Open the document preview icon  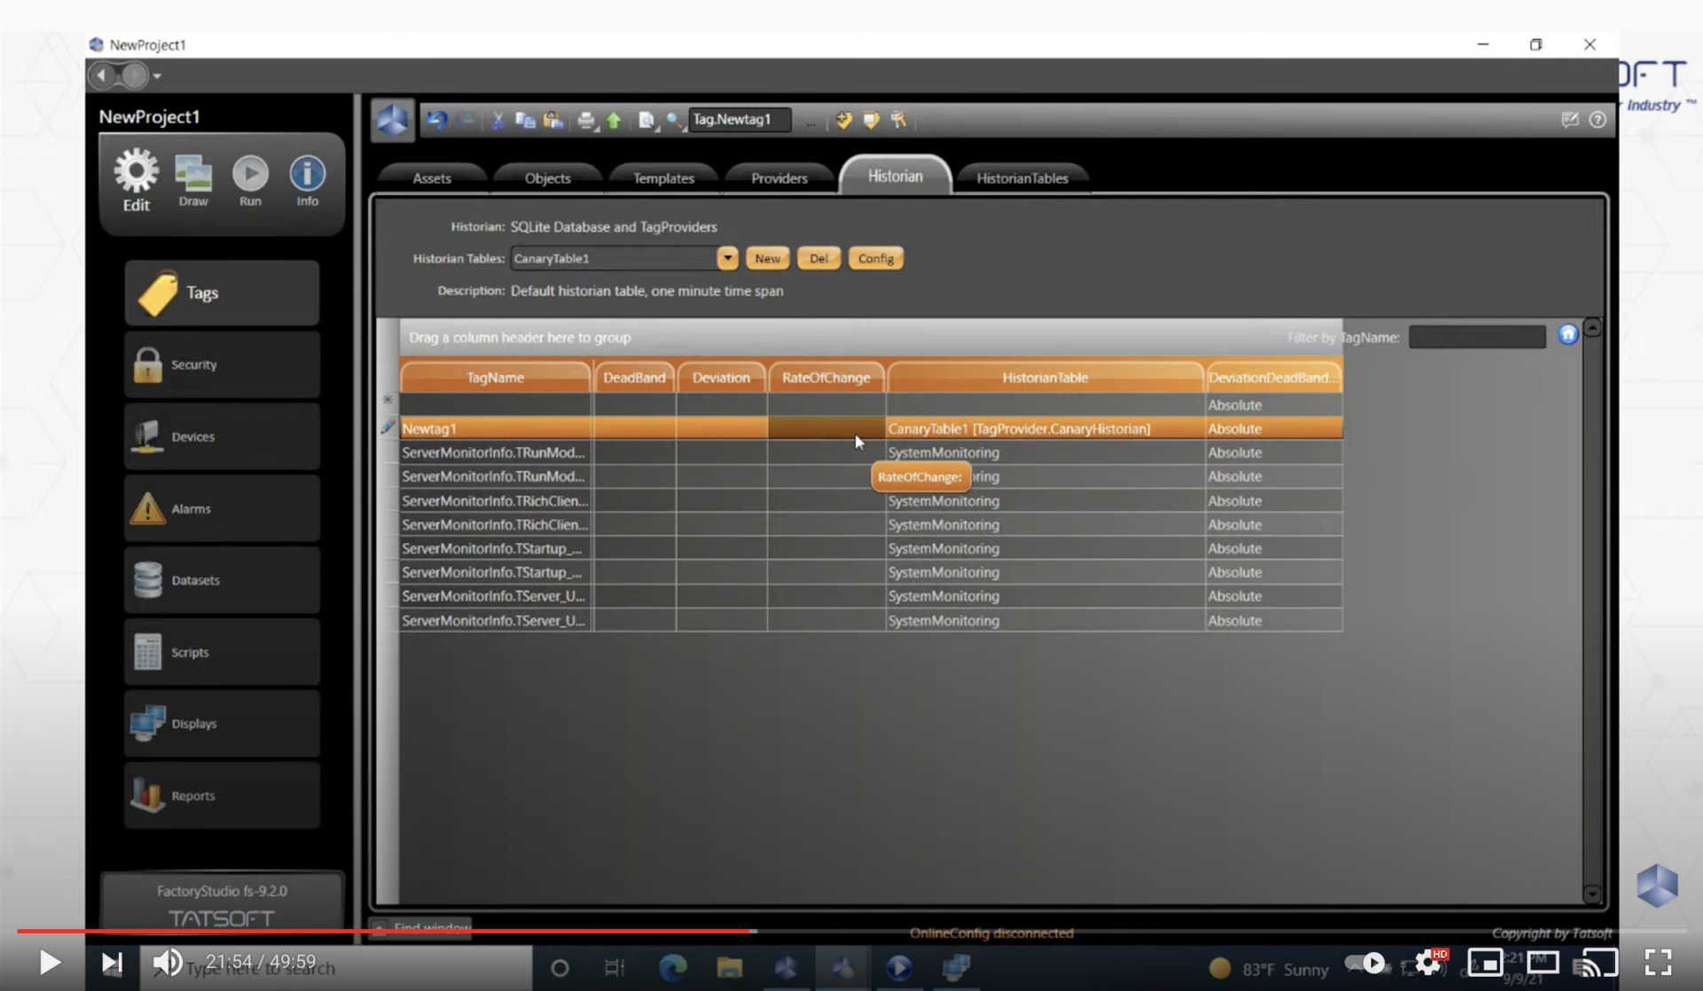[x=647, y=120]
